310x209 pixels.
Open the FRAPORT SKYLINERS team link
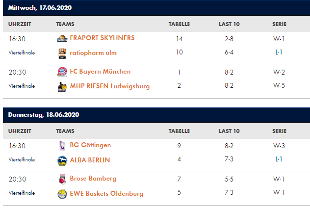tap(102, 38)
